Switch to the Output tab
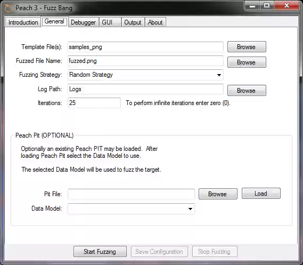 pos(133,22)
